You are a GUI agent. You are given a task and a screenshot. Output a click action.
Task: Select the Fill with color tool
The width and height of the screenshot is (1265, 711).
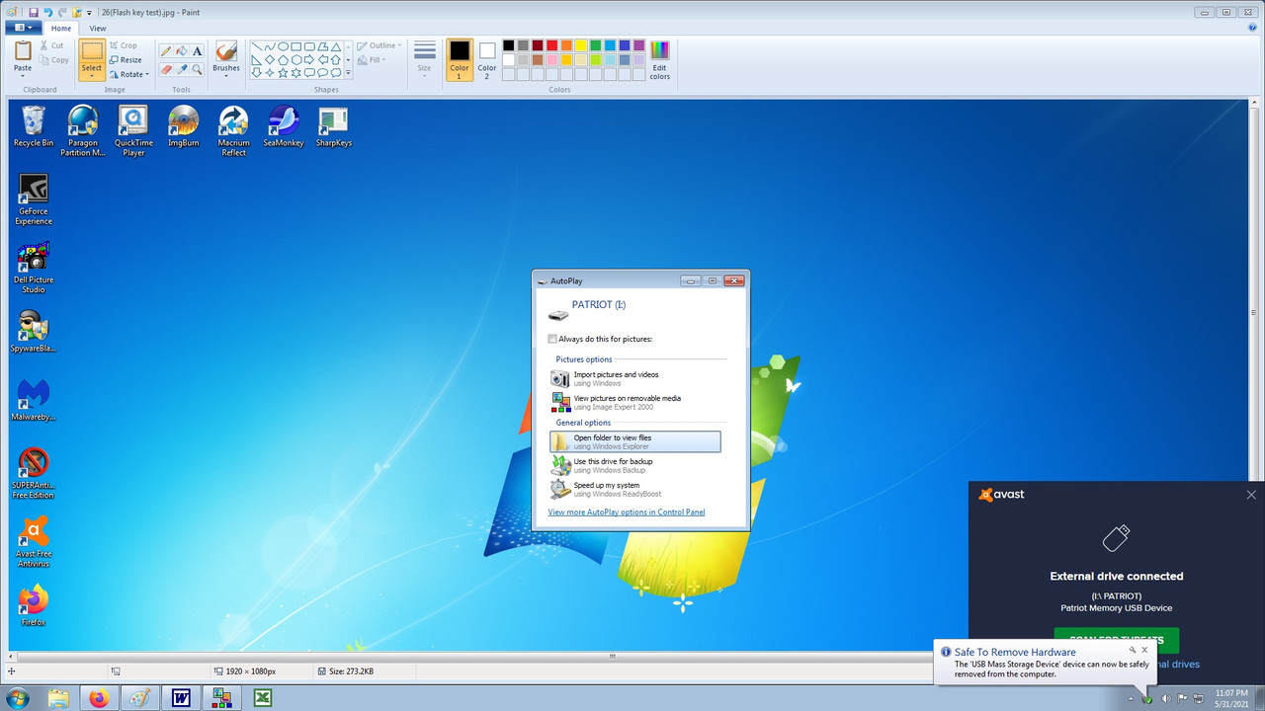(x=182, y=51)
